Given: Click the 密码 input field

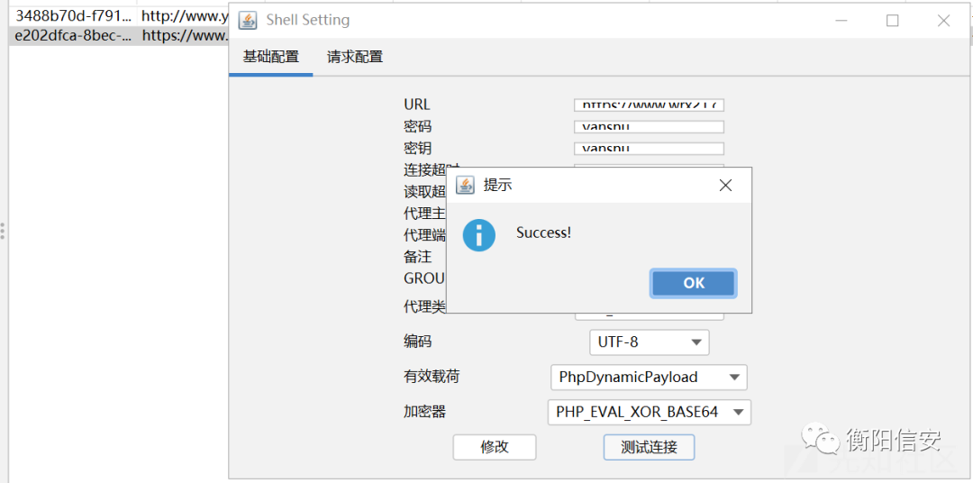Looking at the screenshot, I should (649, 127).
